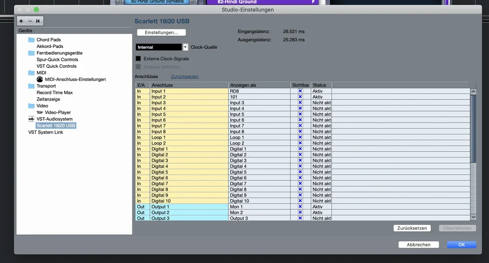Select Scarlett 18i20 USB in the tree
Image resolution: width=489 pixels, height=263 pixels.
pyautogui.click(x=56, y=125)
